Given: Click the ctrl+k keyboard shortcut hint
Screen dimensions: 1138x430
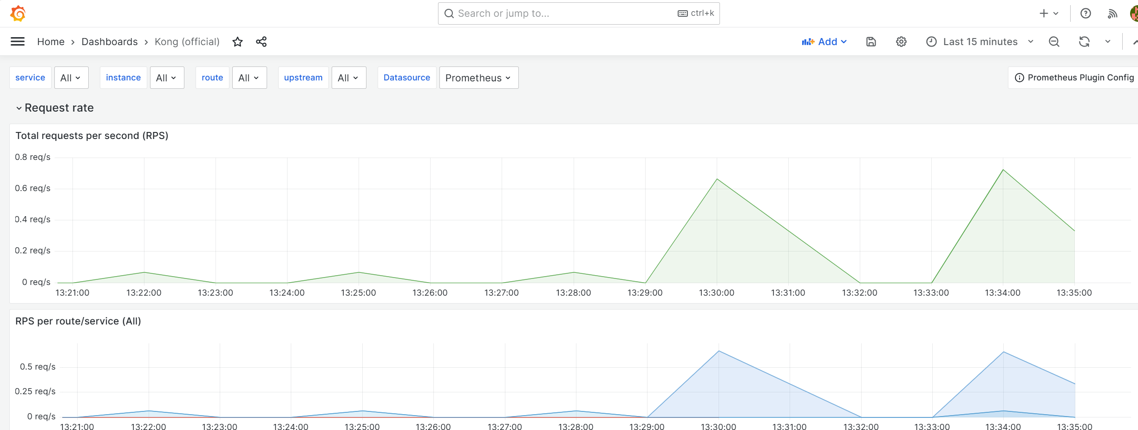Looking at the screenshot, I should [696, 13].
